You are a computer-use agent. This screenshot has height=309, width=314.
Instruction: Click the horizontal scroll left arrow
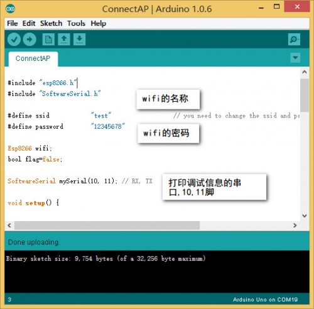(9, 225)
